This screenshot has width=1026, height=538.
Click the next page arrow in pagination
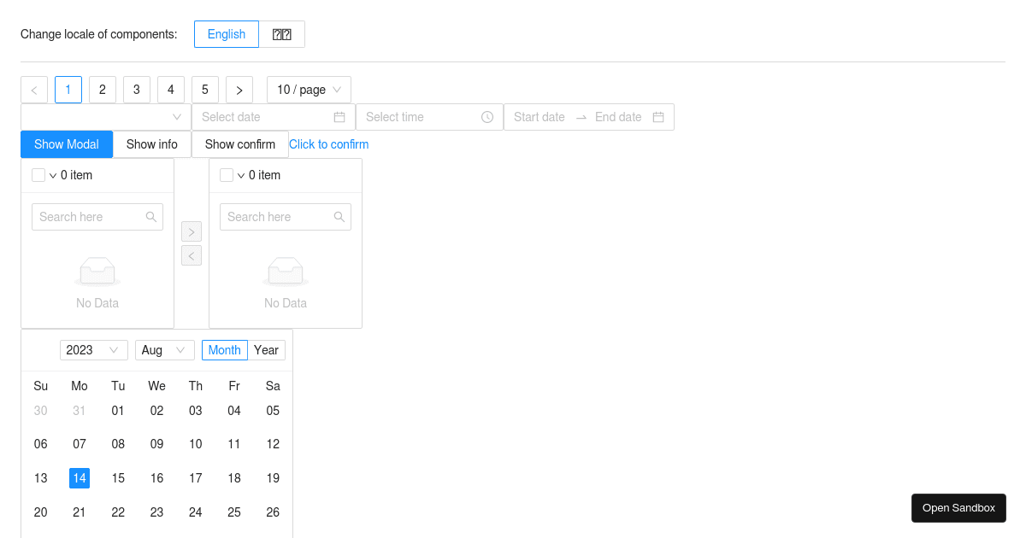coord(239,90)
